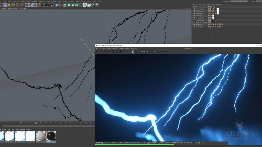This screenshot has height=147, width=262.
Task: Toggle visibility dots for electricity_033
Action: coord(210,13)
